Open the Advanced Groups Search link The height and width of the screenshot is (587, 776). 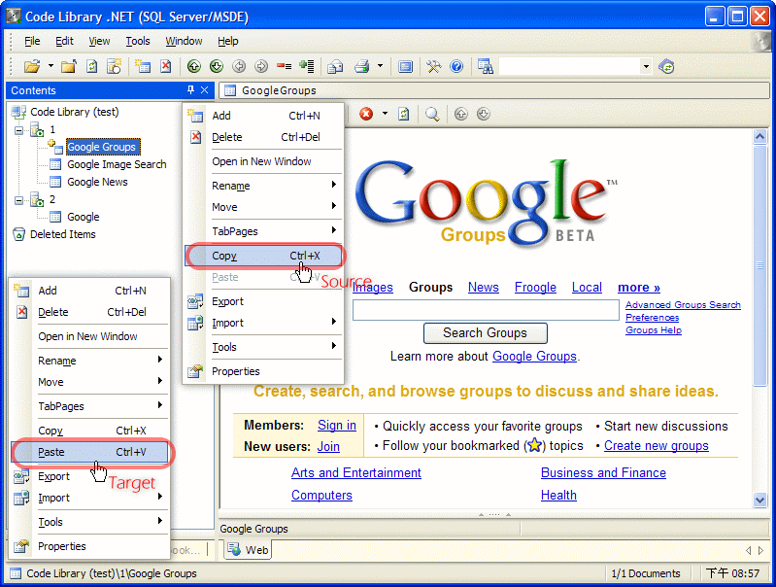click(683, 304)
